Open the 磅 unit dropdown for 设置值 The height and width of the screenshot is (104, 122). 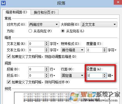coord(110,75)
